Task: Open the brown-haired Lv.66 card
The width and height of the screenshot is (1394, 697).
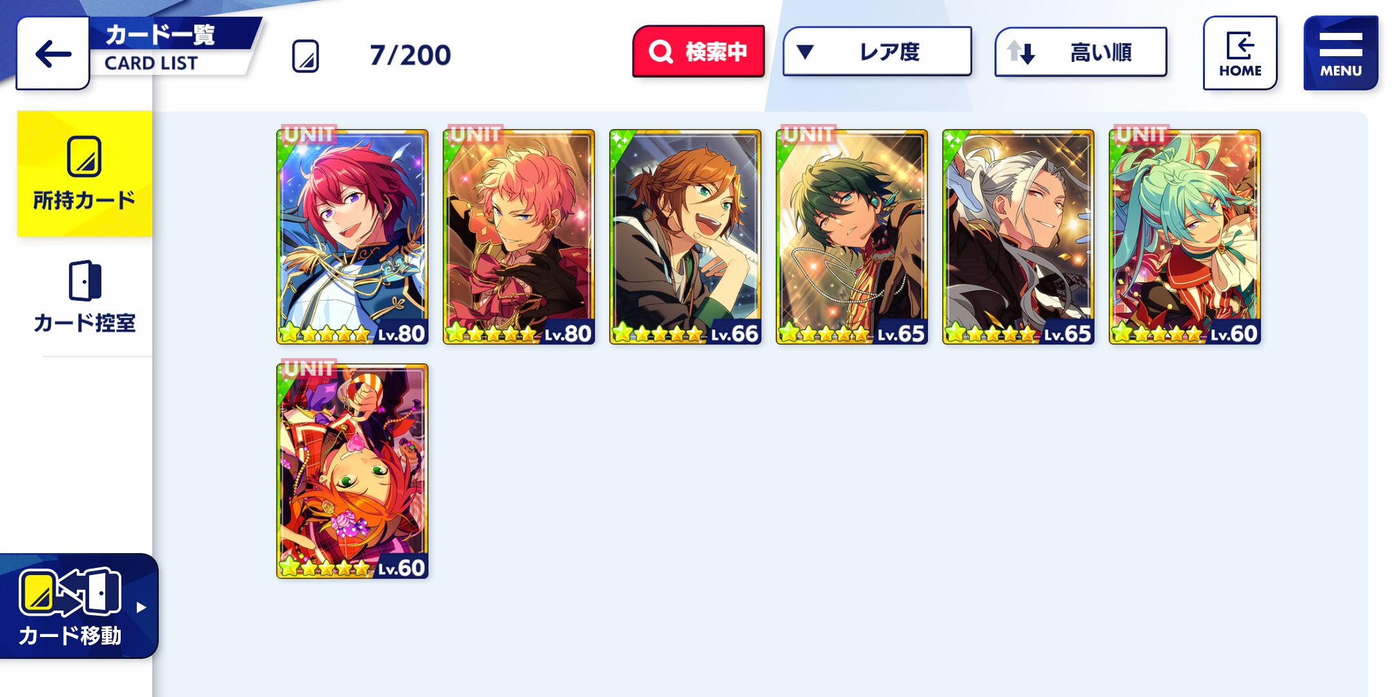Action: click(685, 237)
